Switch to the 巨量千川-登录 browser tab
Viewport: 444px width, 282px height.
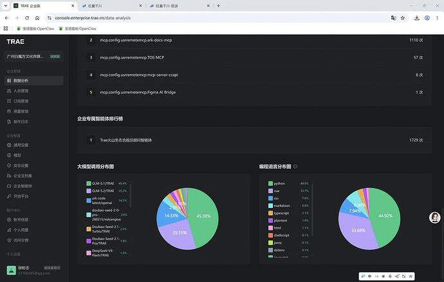(x=180, y=6)
